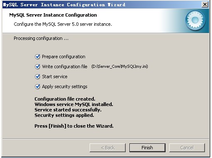Click the my.ini file path text
212x158 pixels.
(x=119, y=67)
